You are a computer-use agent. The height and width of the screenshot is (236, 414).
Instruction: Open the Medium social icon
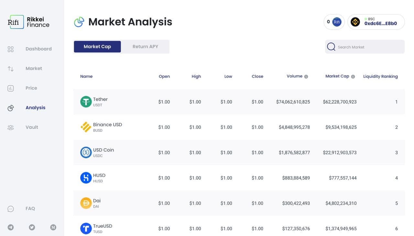[53, 227]
